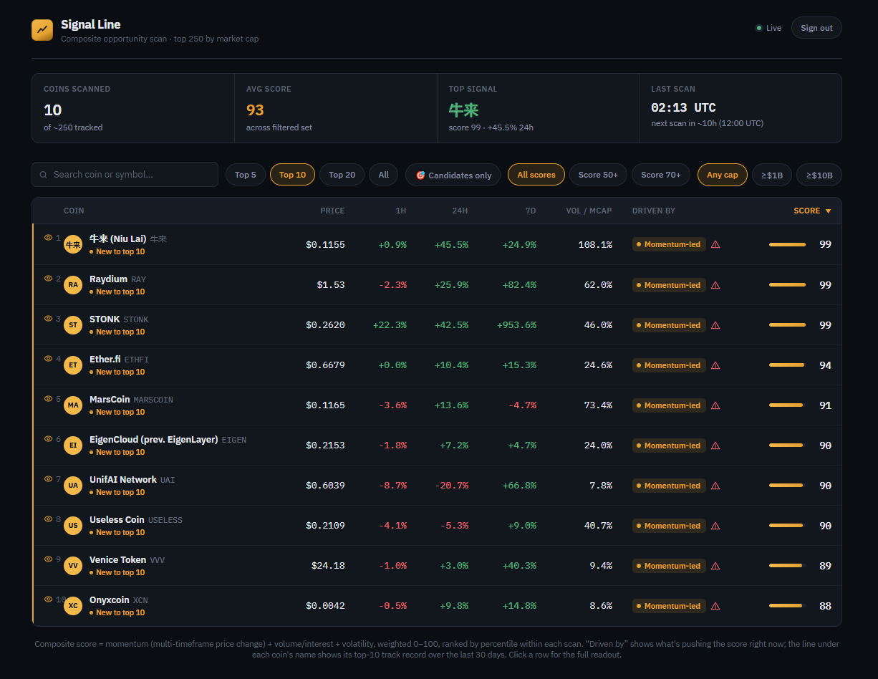Click the ET Ether.fi coin avatar
The image size is (878, 679).
(x=73, y=365)
